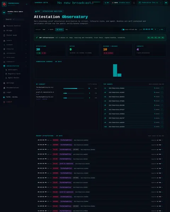Expand the Community sidebar group chevron
Screen dimensions: 170x212
[x=26, y=62]
